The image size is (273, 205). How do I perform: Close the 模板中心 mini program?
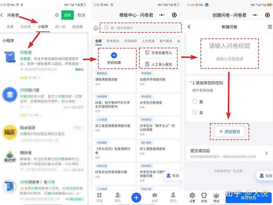click(x=174, y=15)
